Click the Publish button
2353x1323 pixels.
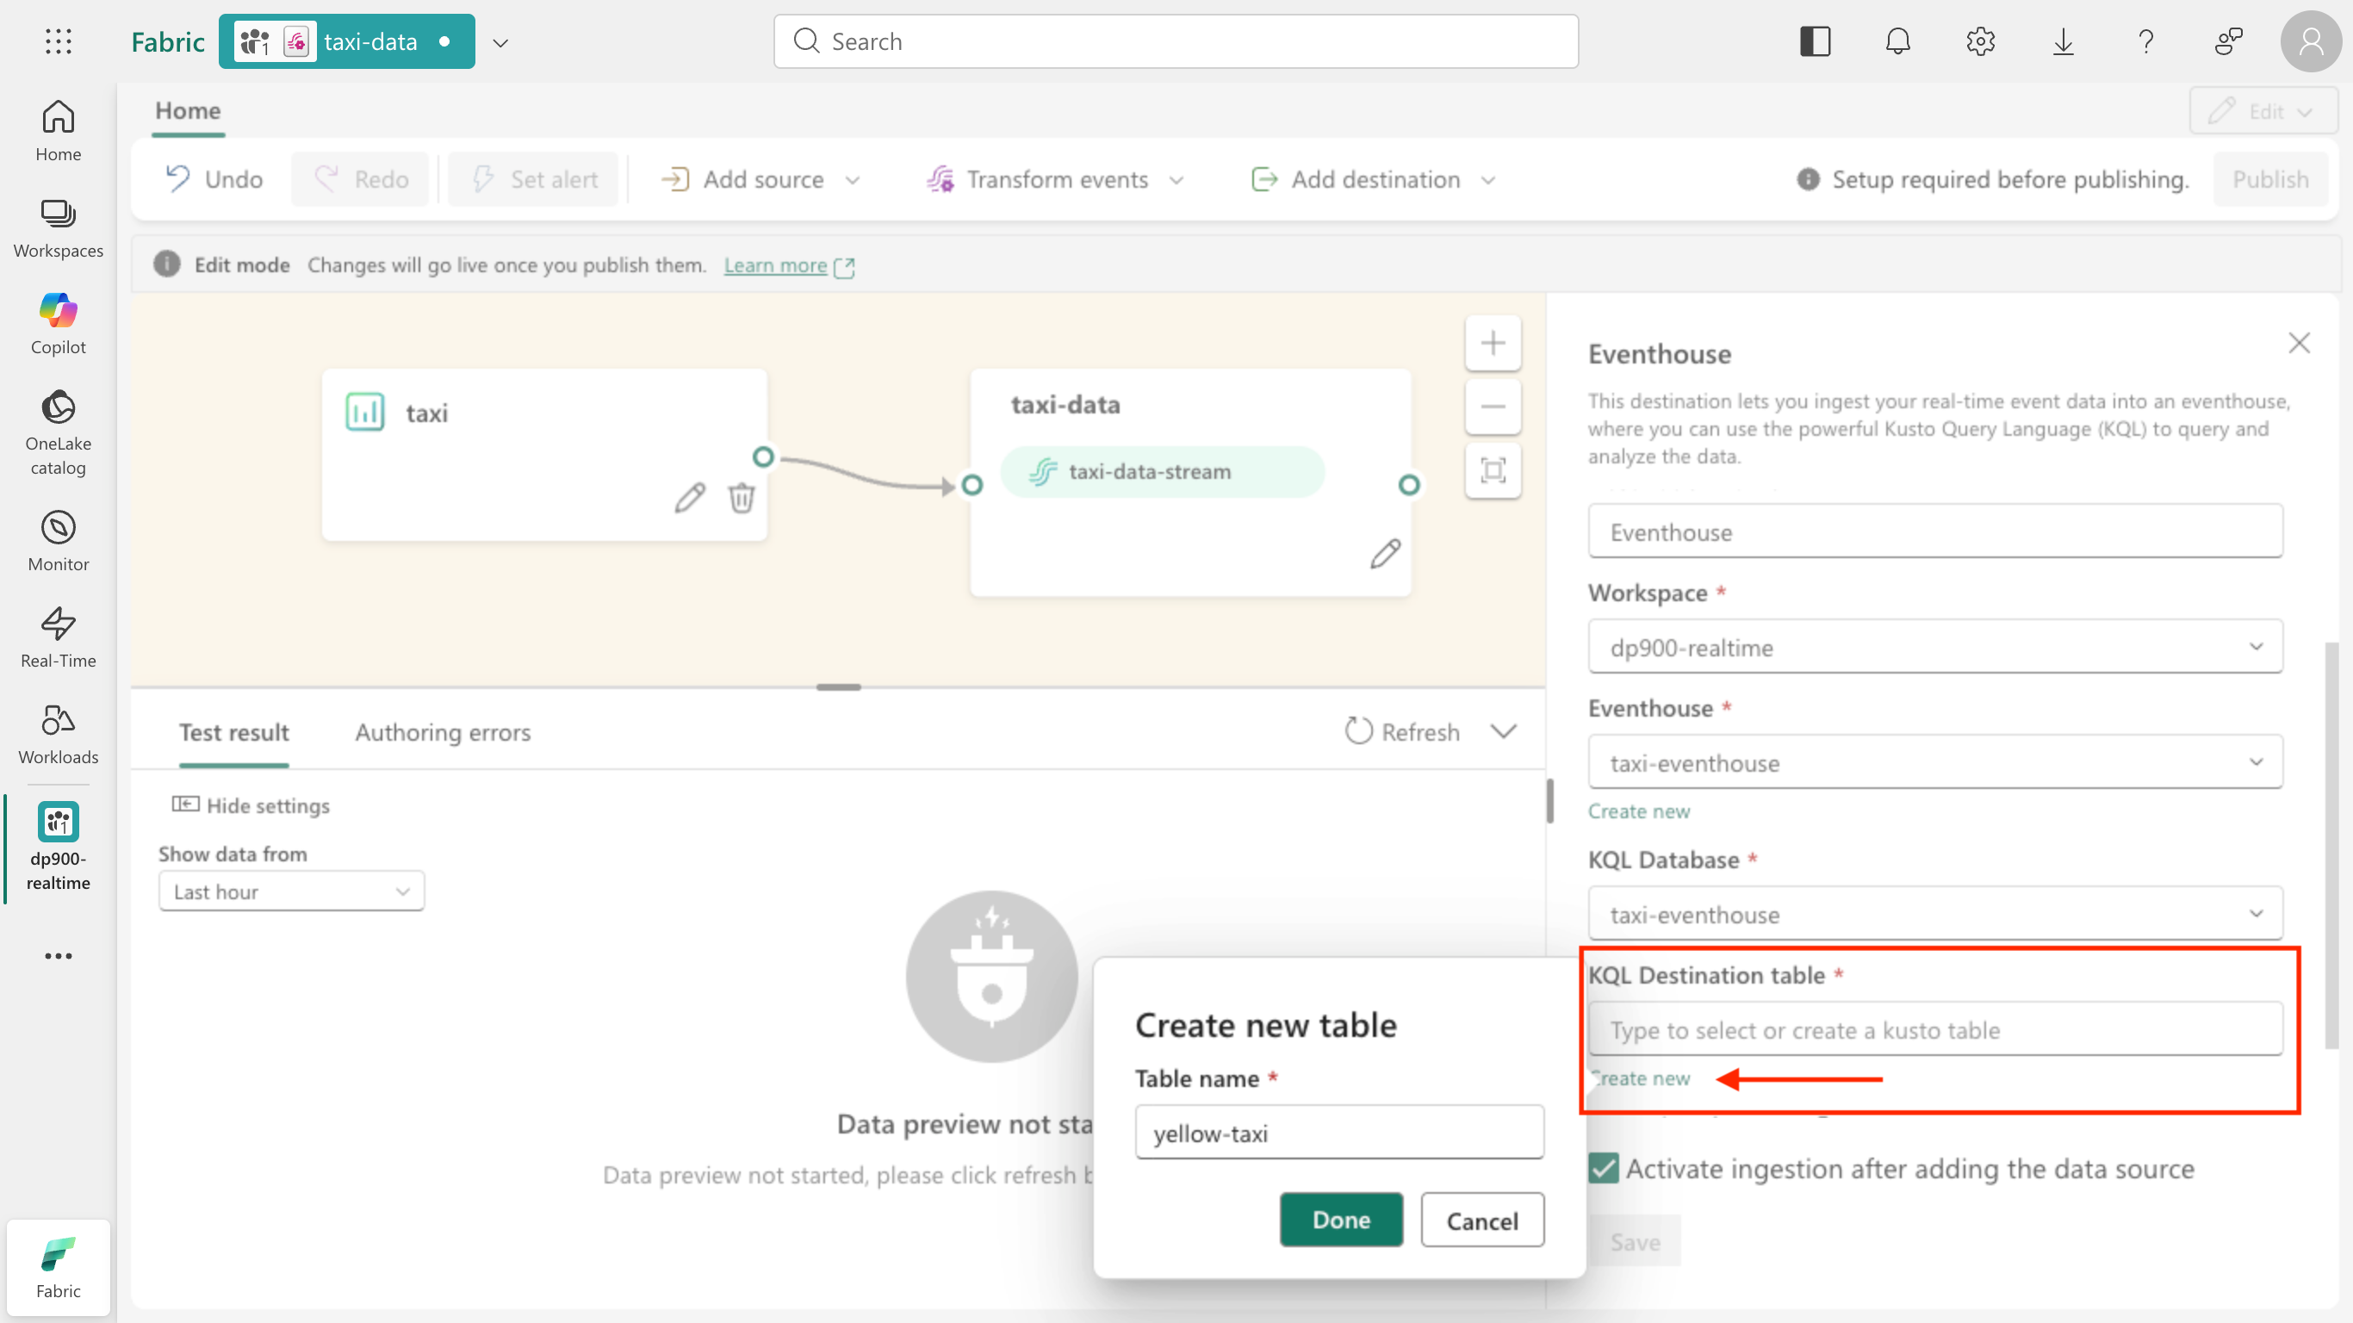(x=2271, y=179)
